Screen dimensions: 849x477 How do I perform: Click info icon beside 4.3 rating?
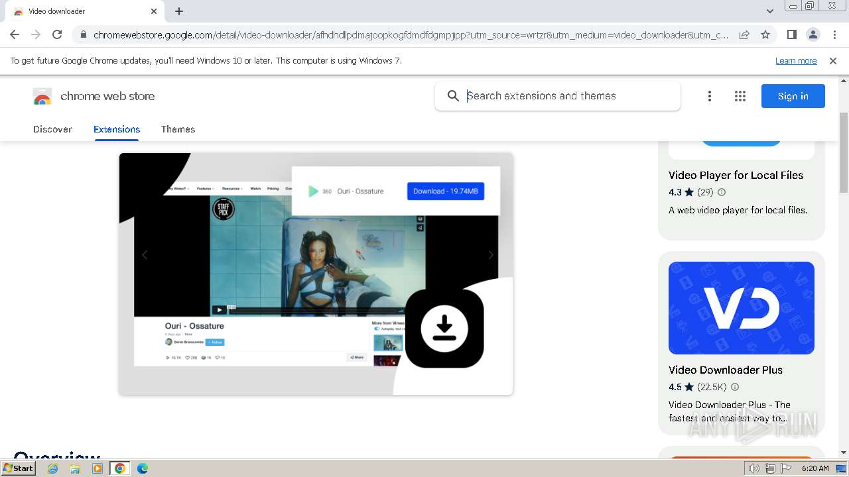tap(722, 192)
